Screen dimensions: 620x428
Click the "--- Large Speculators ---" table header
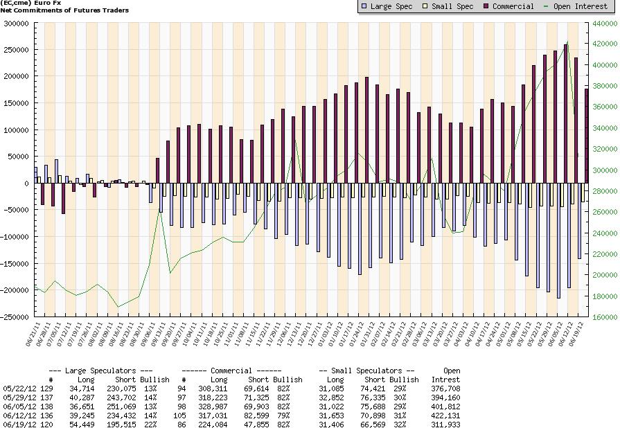click(101, 371)
